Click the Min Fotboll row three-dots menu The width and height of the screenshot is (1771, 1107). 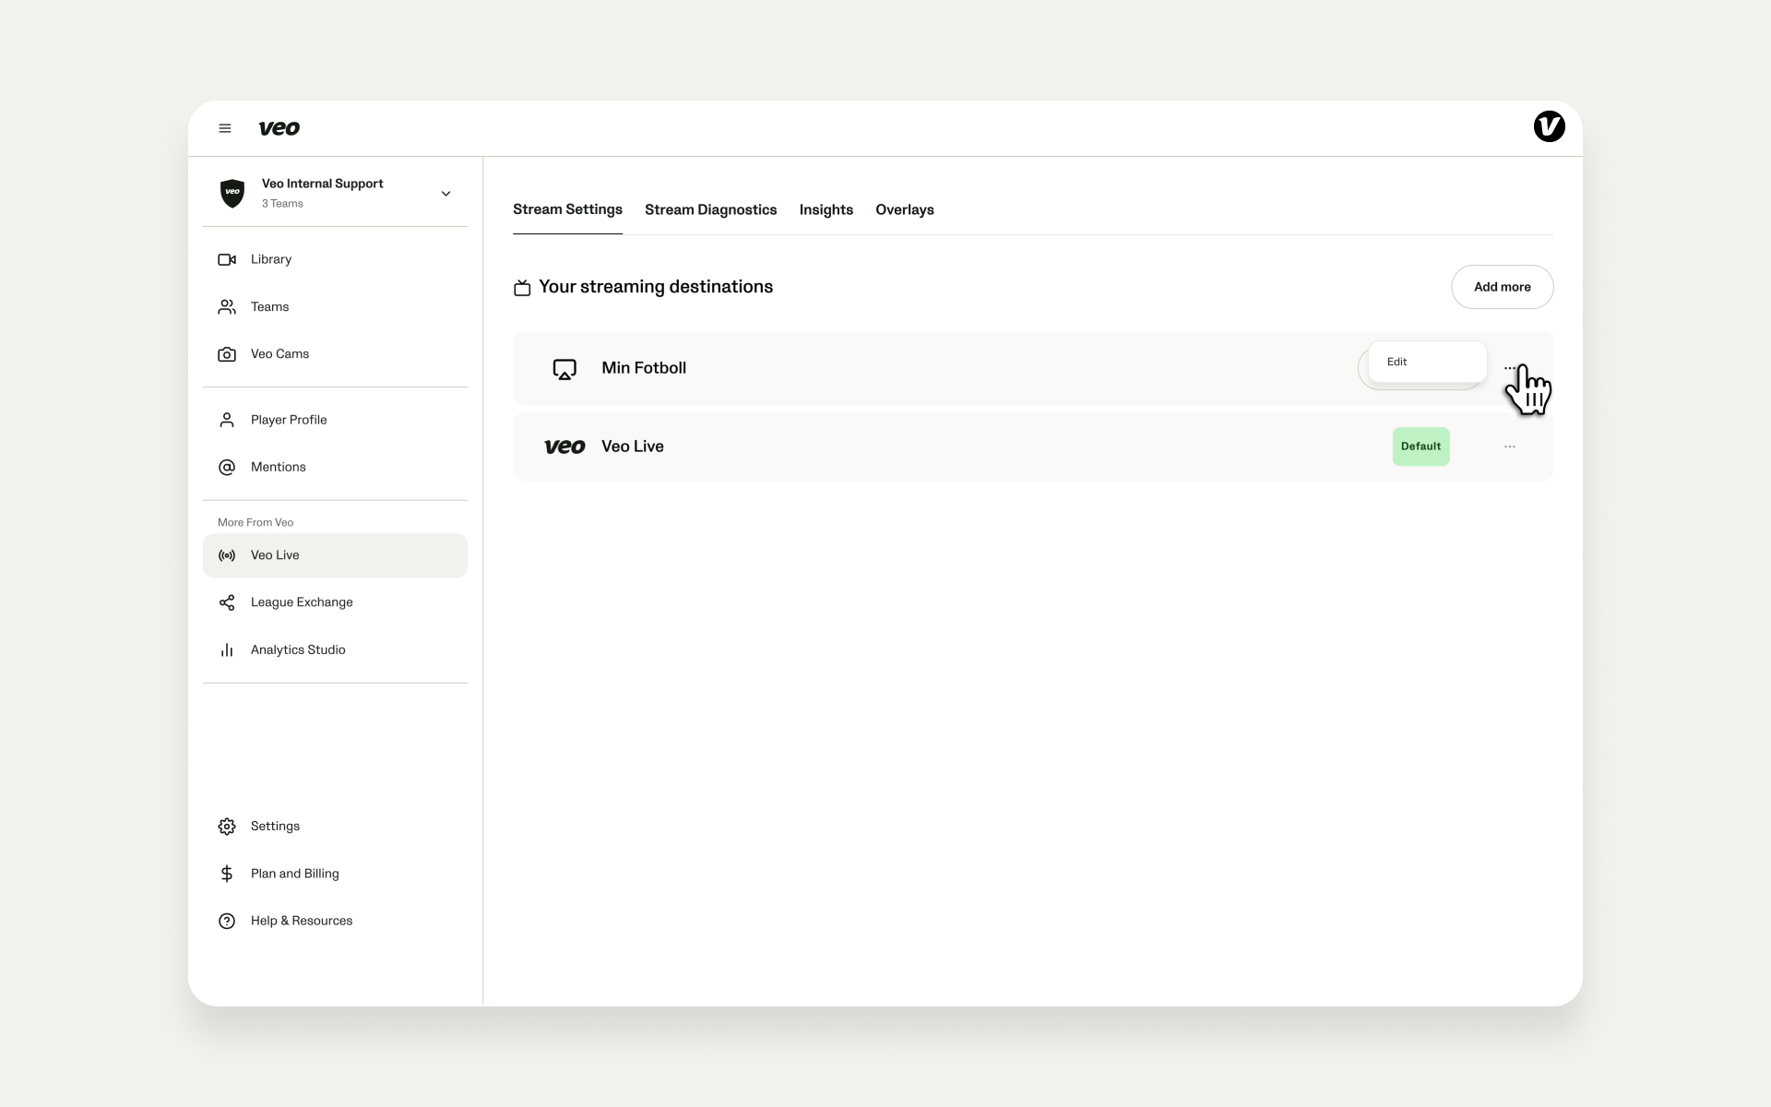coord(1510,368)
